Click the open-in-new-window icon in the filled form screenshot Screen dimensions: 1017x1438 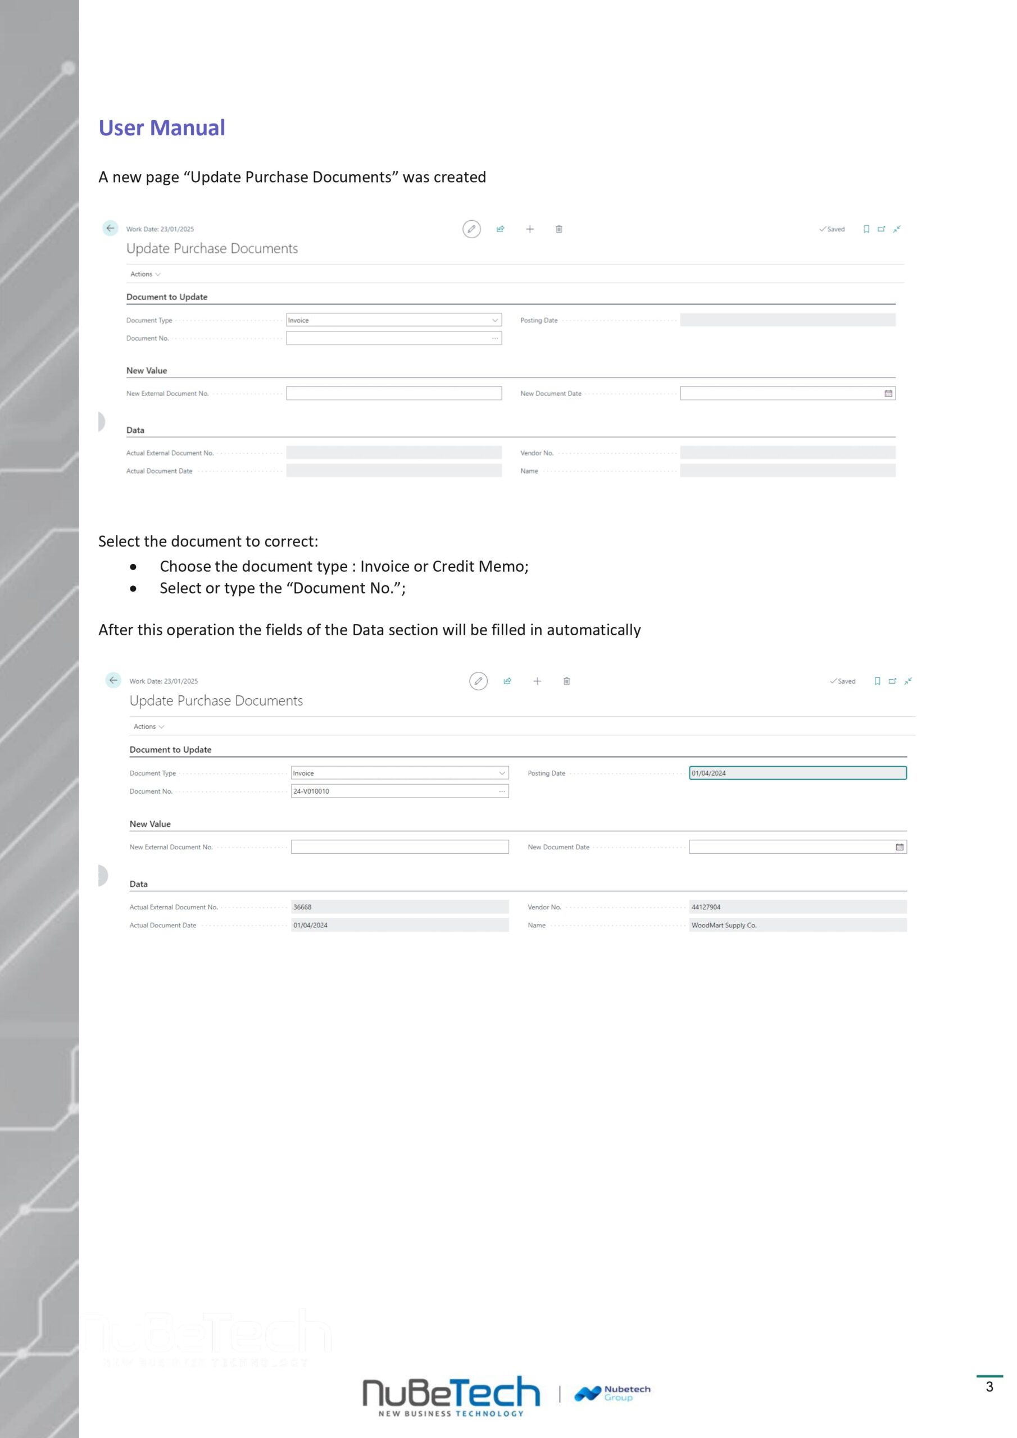(x=892, y=681)
